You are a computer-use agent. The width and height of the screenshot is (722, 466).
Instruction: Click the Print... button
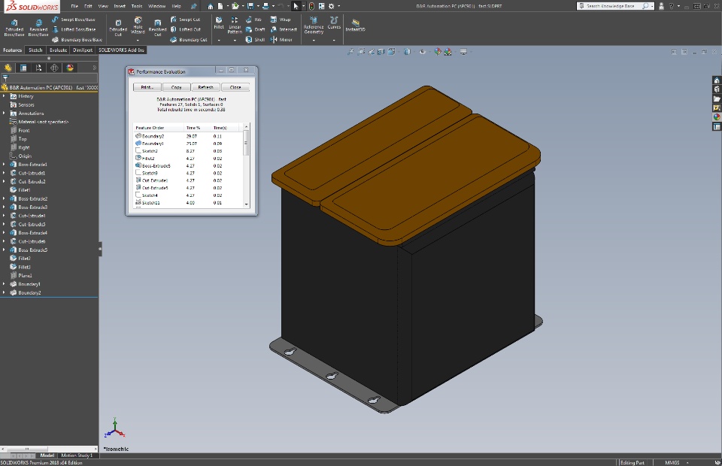point(147,87)
